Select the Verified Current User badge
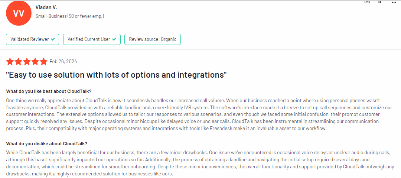Viewport: 401px width, 178px height. pyautogui.click(x=92, y=39)
